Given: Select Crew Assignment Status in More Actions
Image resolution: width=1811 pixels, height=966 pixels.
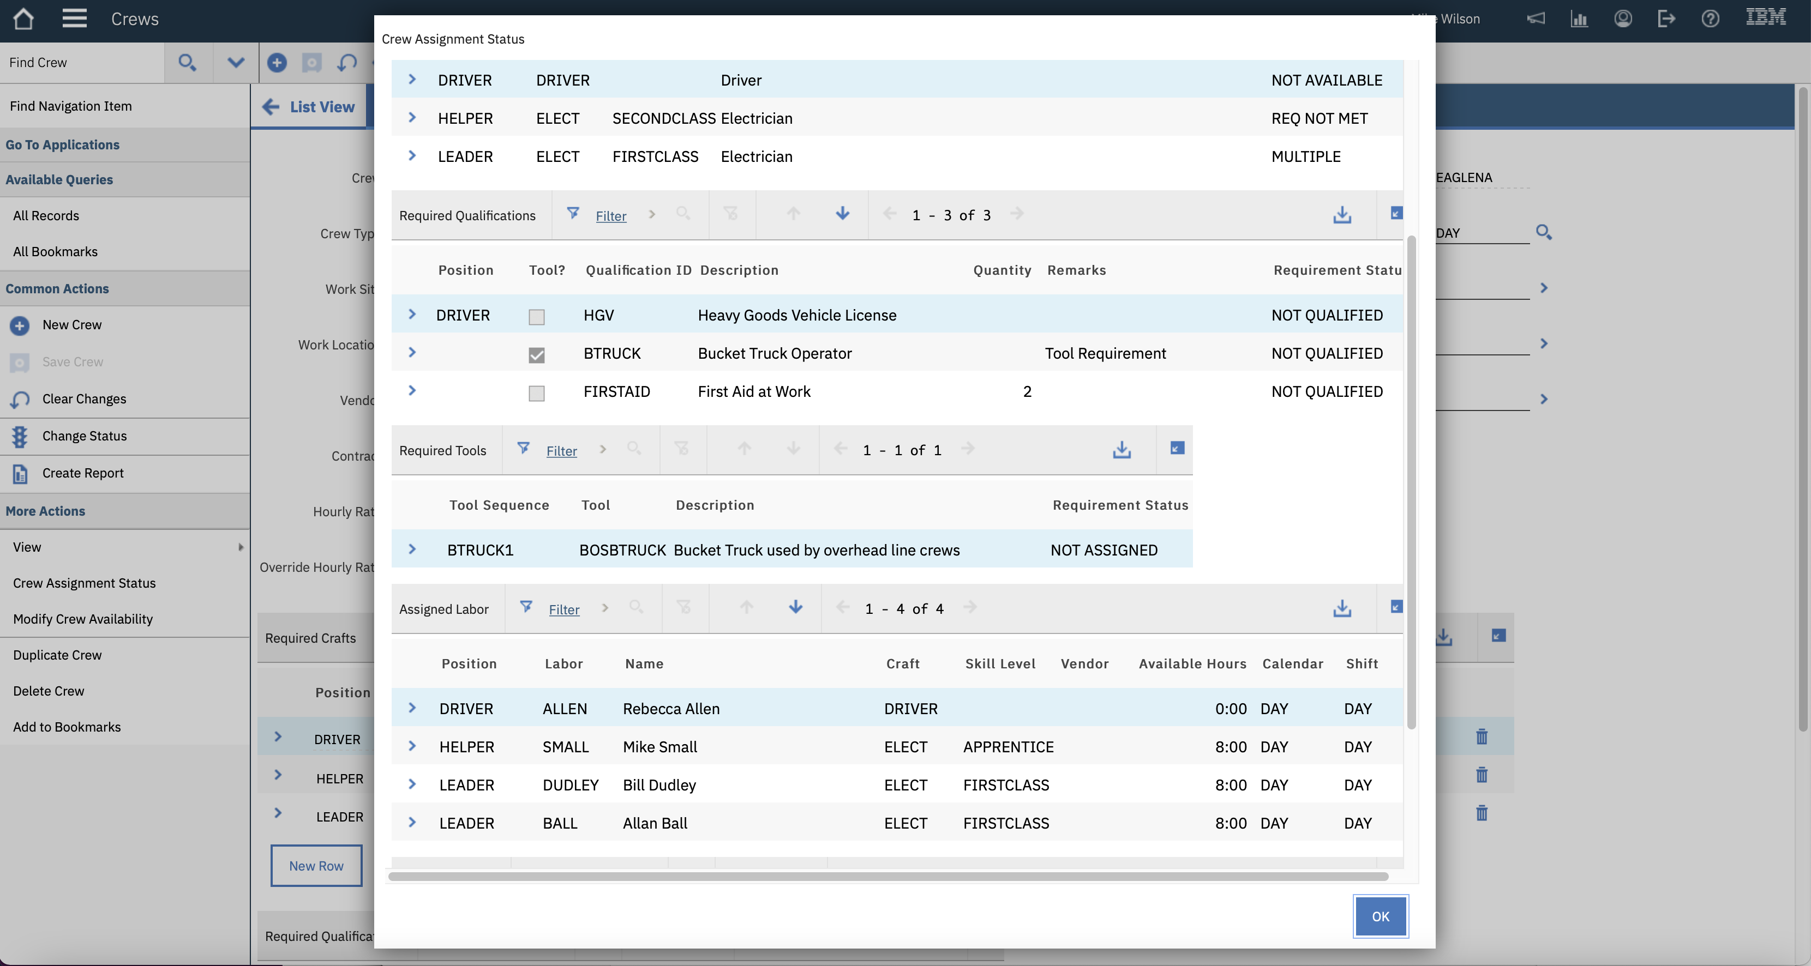Looking at the screenshot, I should (x=85, y=583).
